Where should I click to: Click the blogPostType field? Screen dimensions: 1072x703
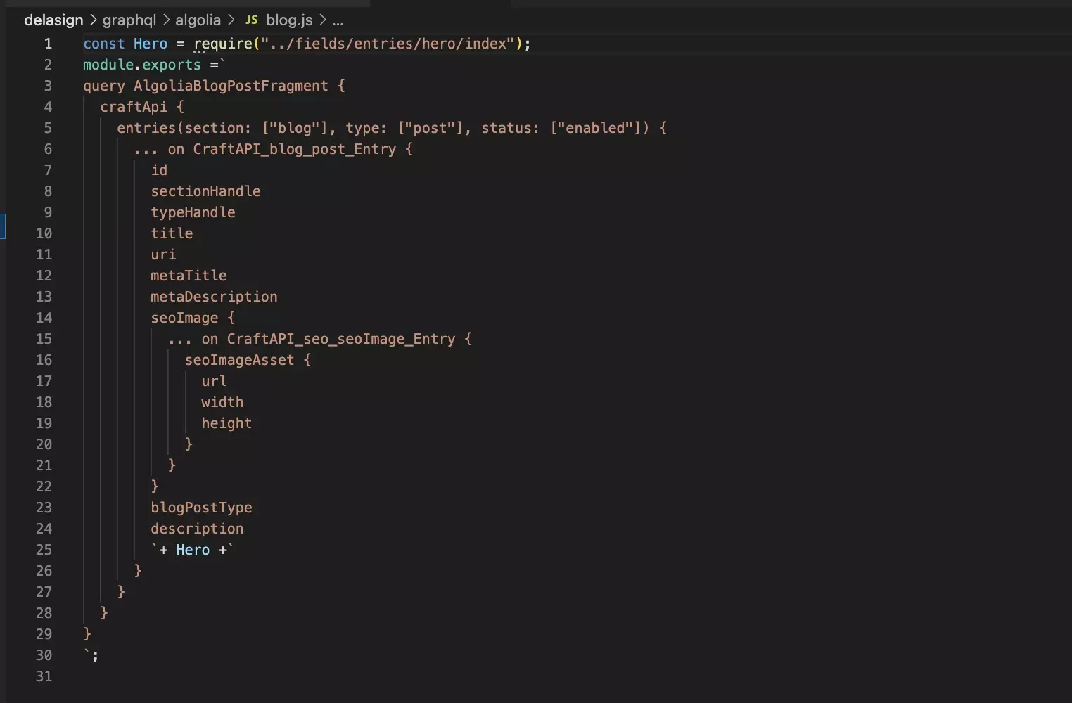[201, 508]
